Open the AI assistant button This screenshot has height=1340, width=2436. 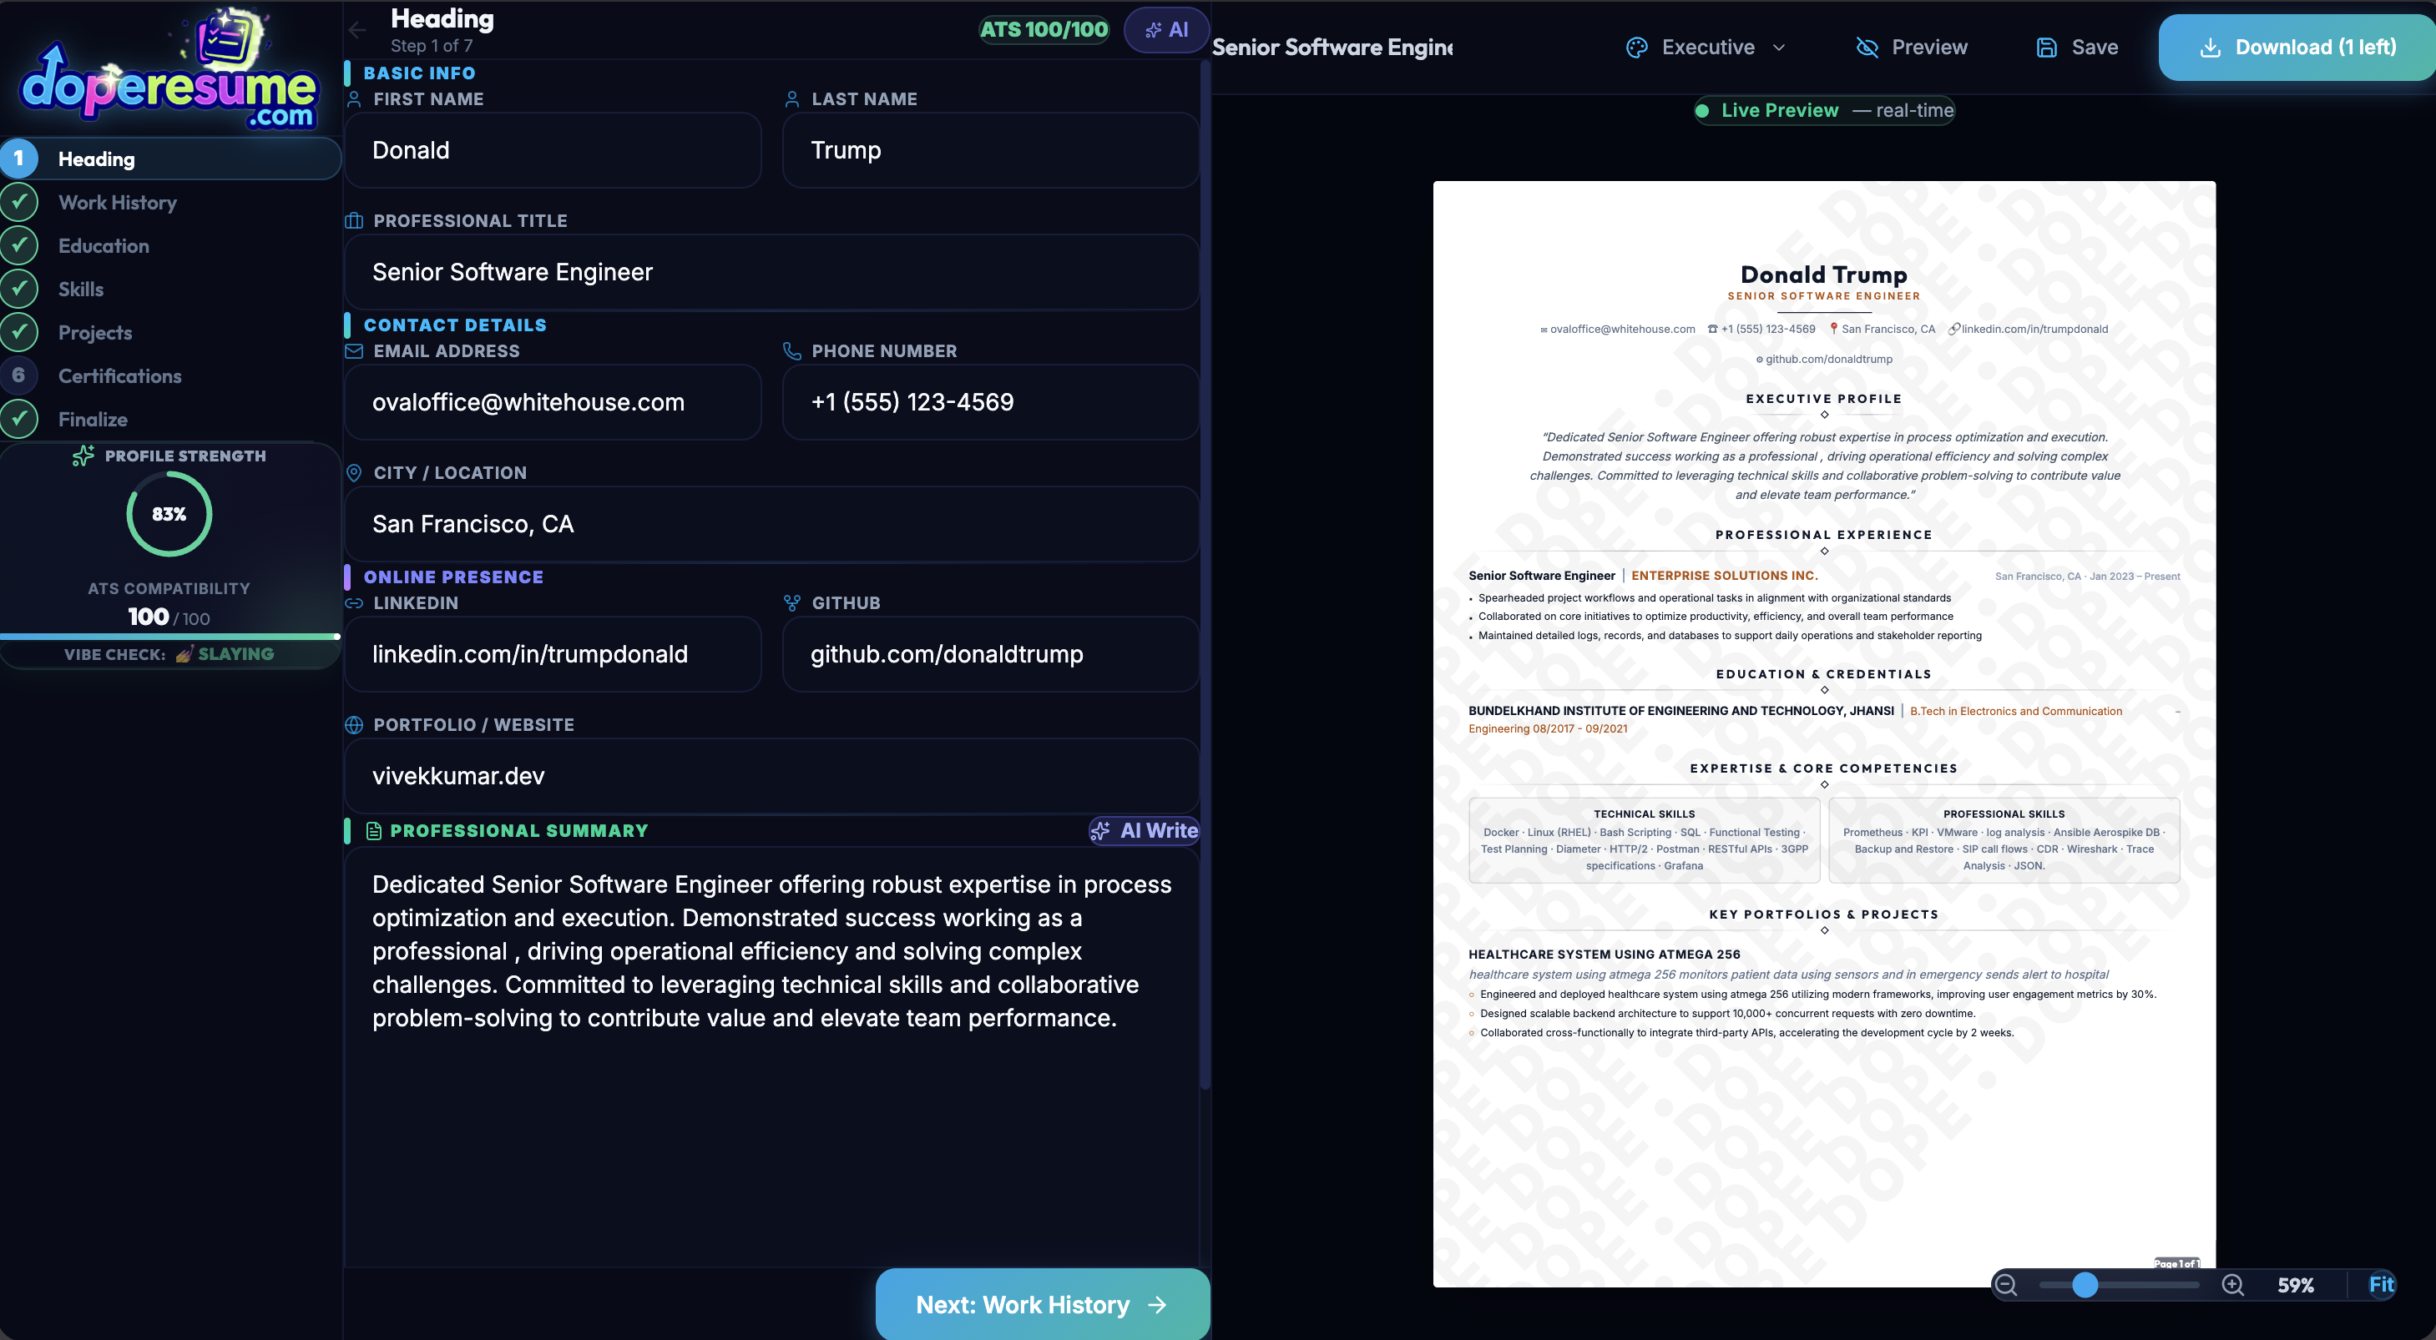coord(1166,30)
